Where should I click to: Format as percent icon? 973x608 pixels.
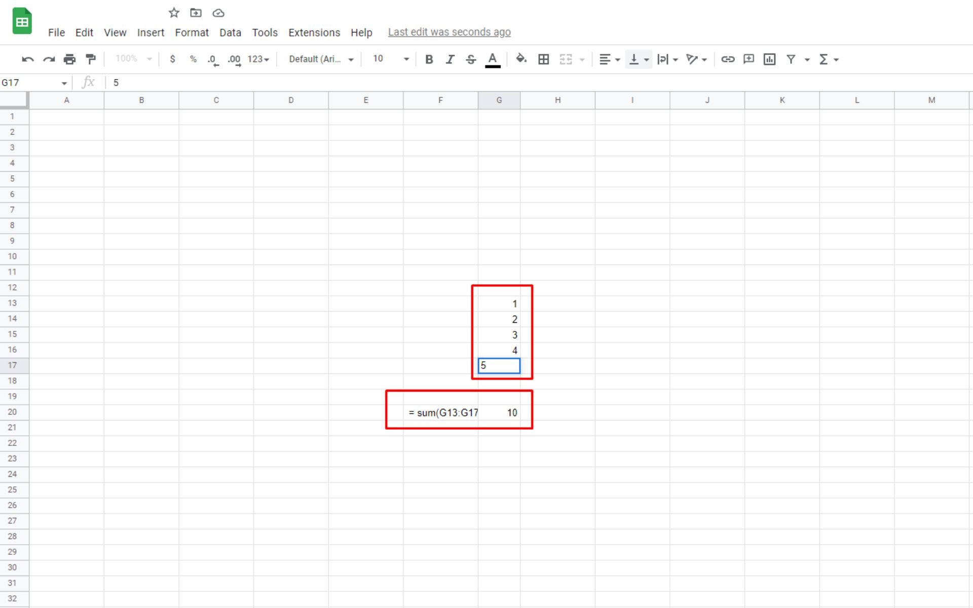193,59
